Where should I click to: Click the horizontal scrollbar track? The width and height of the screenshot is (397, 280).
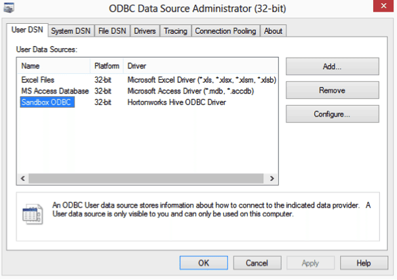tap(146, 178)
